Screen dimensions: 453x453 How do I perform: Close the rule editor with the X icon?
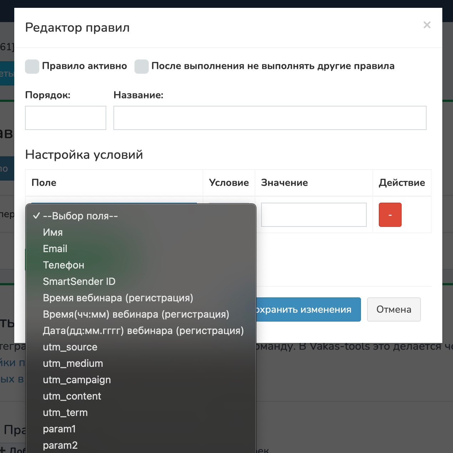coord(427,25)
